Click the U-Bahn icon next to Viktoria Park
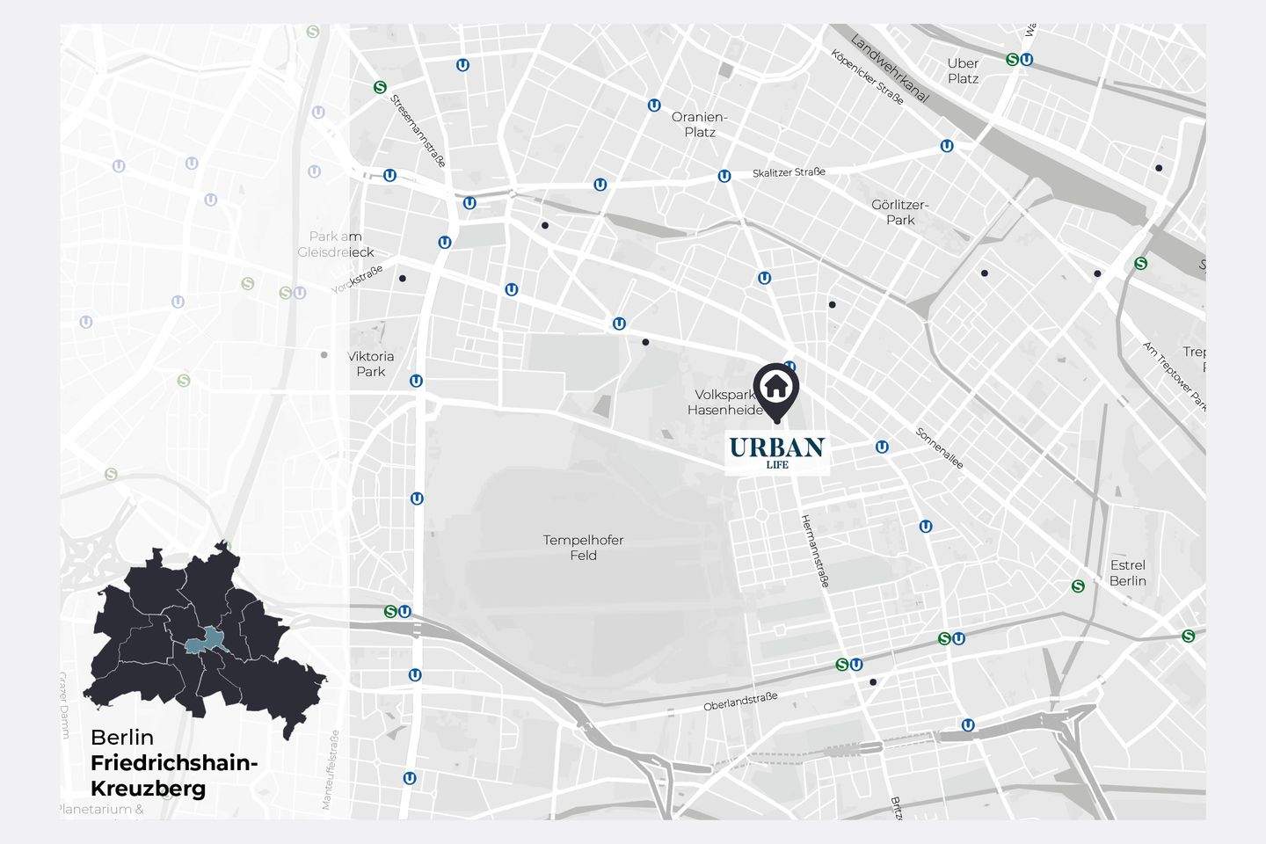The height and width of the screenshot is (844, 1266). point(416,381)
